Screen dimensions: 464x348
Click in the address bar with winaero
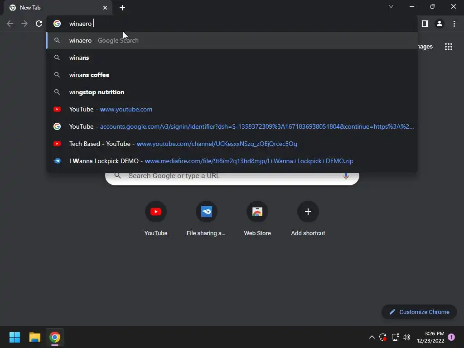tap(232, 24)
